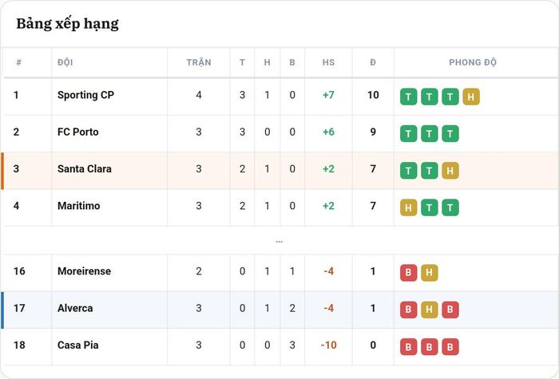The height and width of the screenshot is (379, 559).
Task: Open the Sporting CP team link
Action: click(x=85, y=95)
